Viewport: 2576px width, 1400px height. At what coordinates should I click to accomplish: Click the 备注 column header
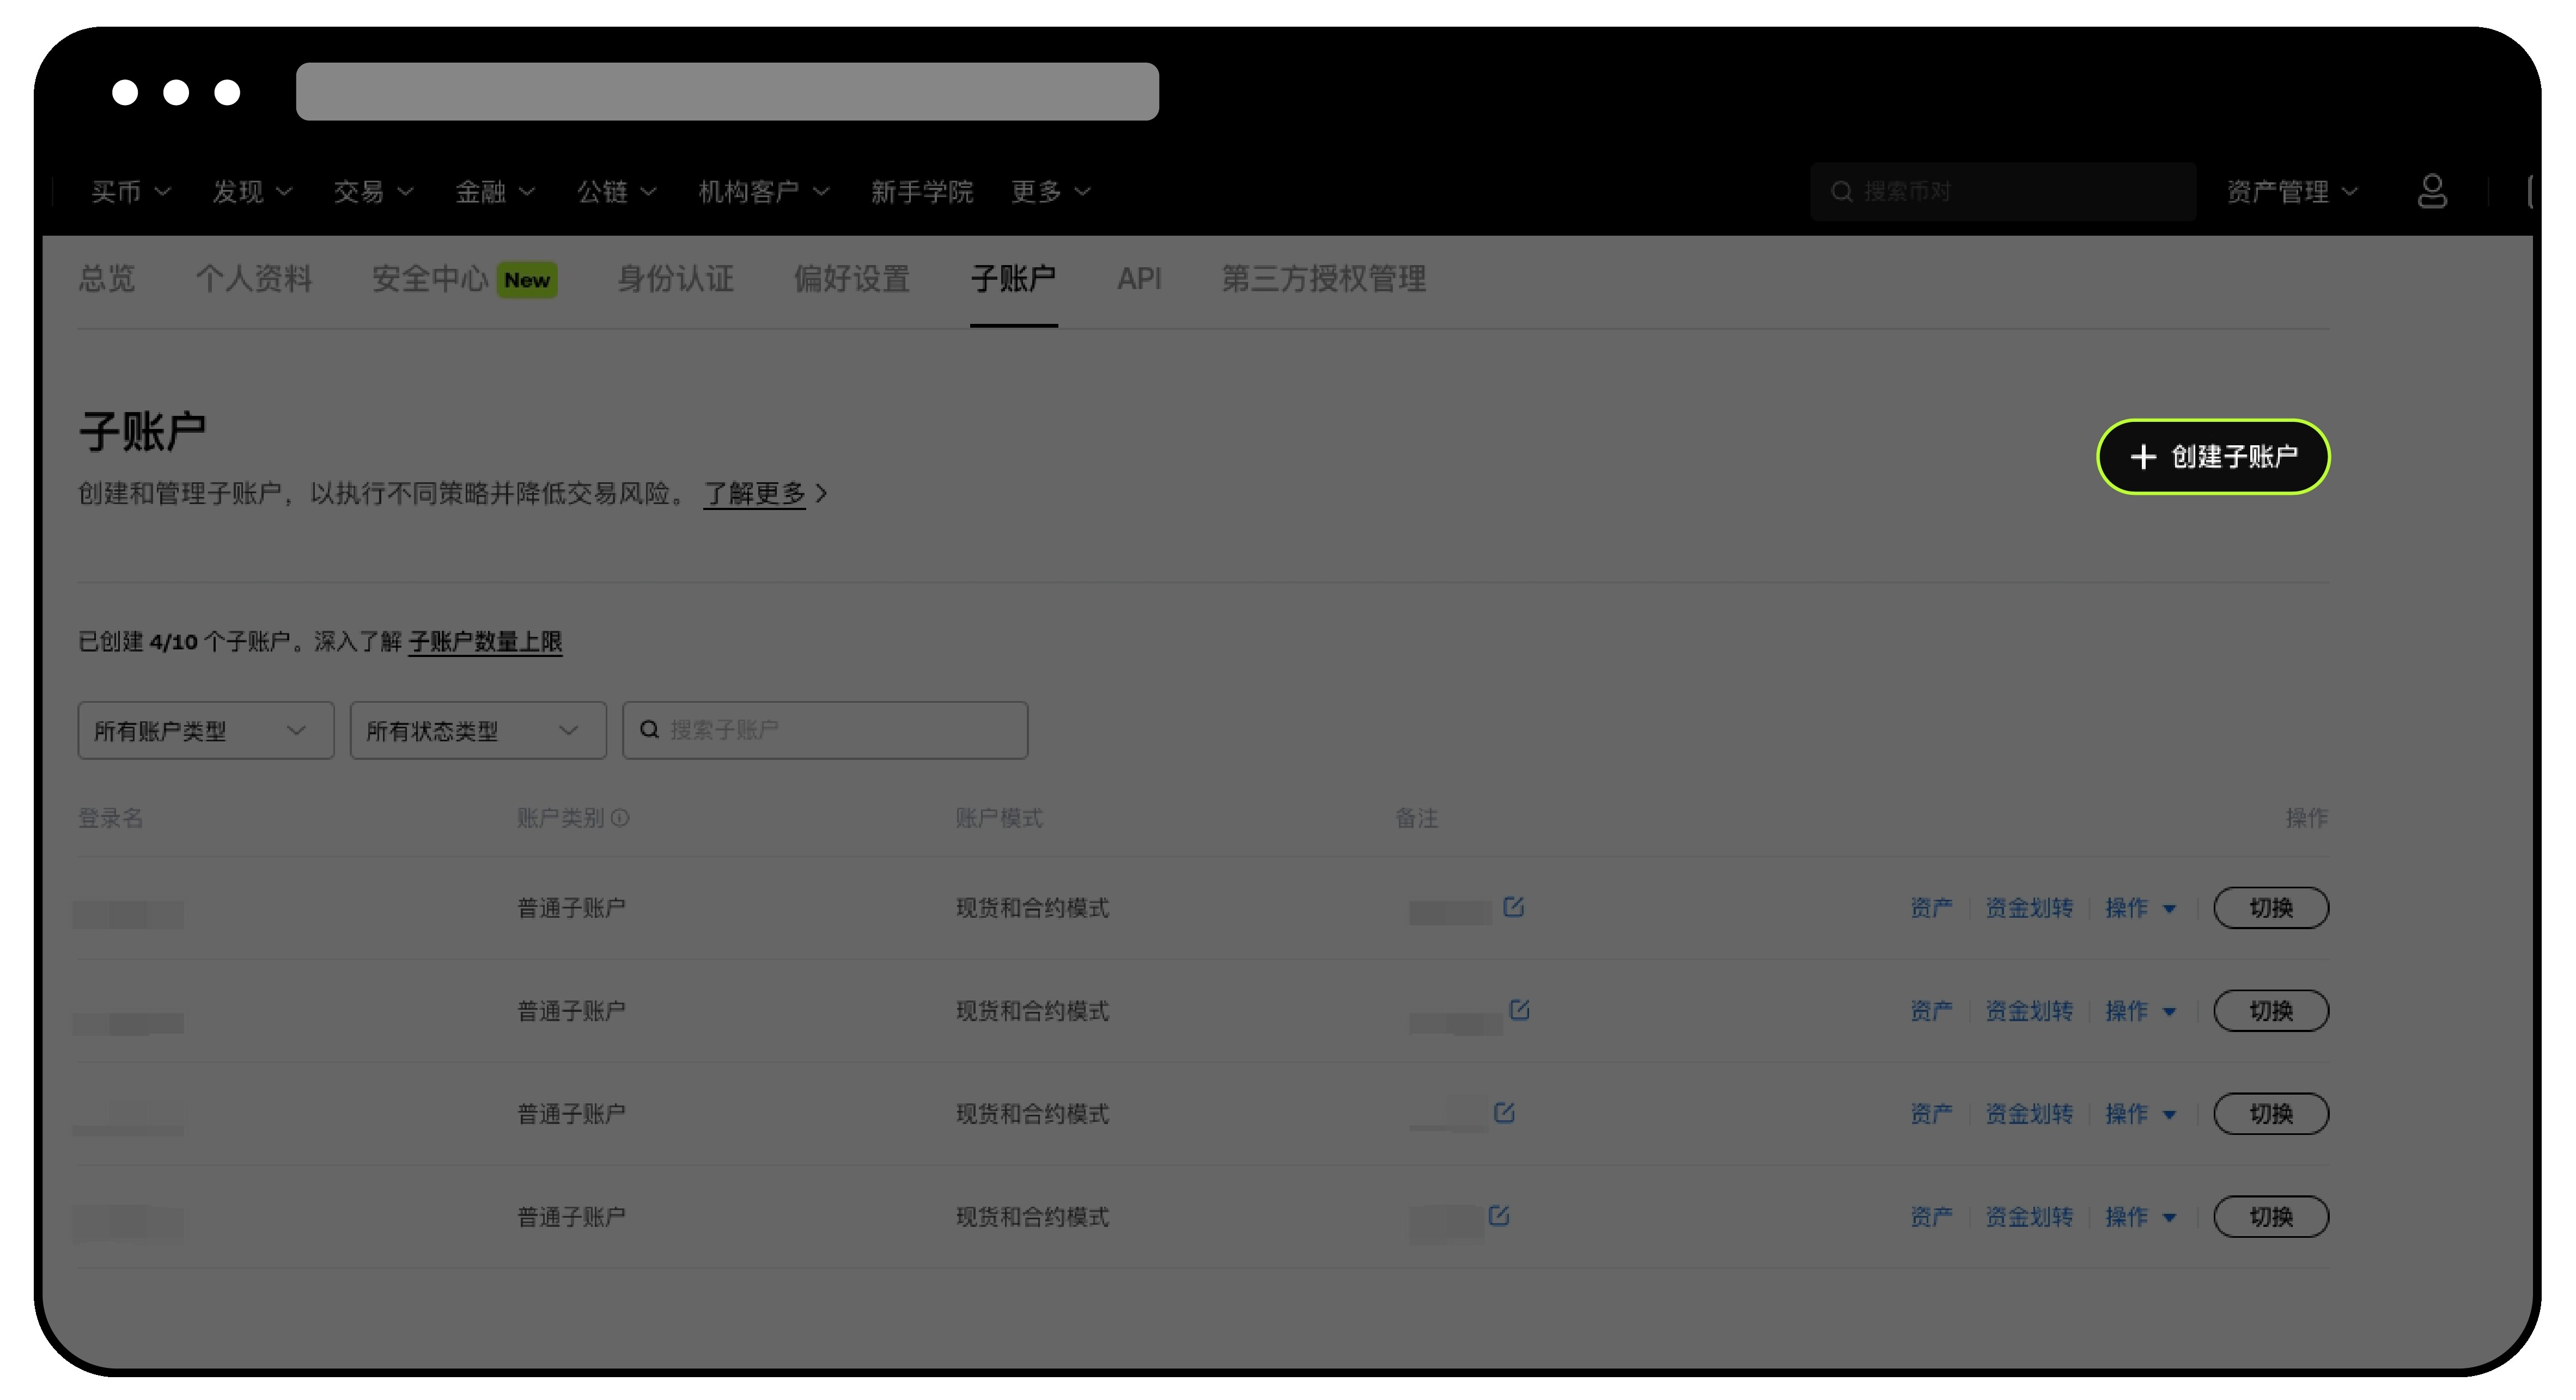pyautogui.click(x=1416, y=818)
